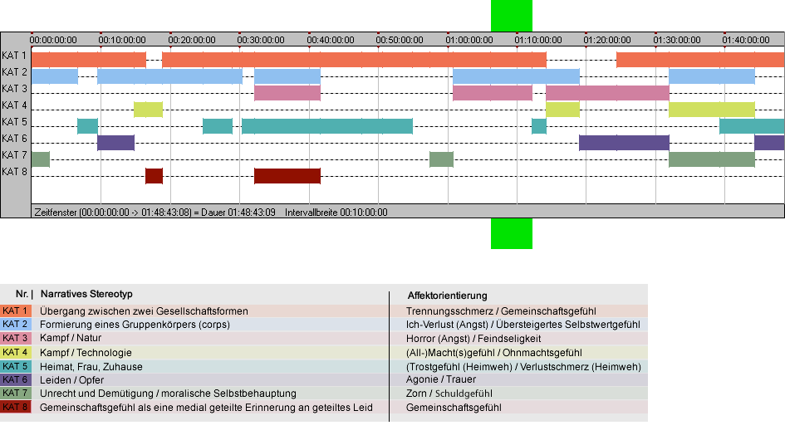
Task: Click the 00:10:00:00 timeline marker
Action: 122,40
